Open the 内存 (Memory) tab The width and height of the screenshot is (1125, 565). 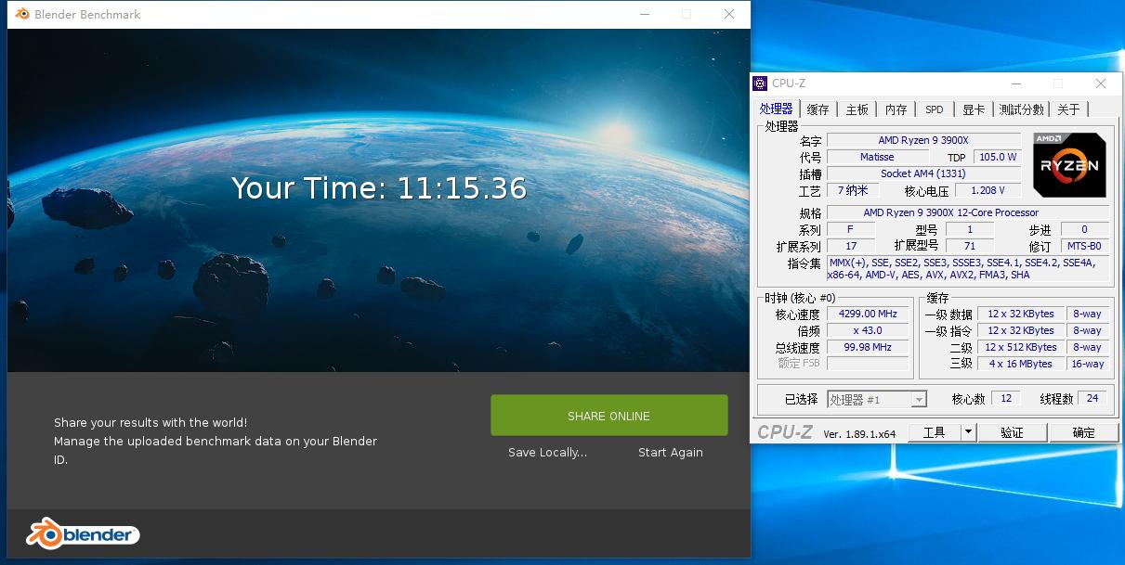coord(895,109)
